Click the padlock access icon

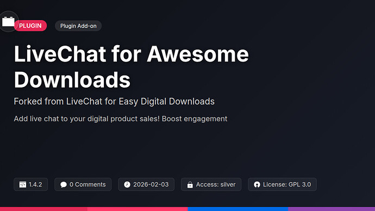(x=190, y=184)
